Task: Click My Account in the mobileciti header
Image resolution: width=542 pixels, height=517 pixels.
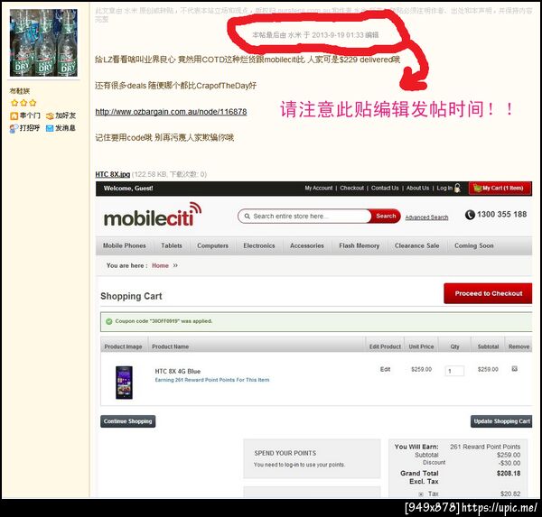Action: click(318, 189)
